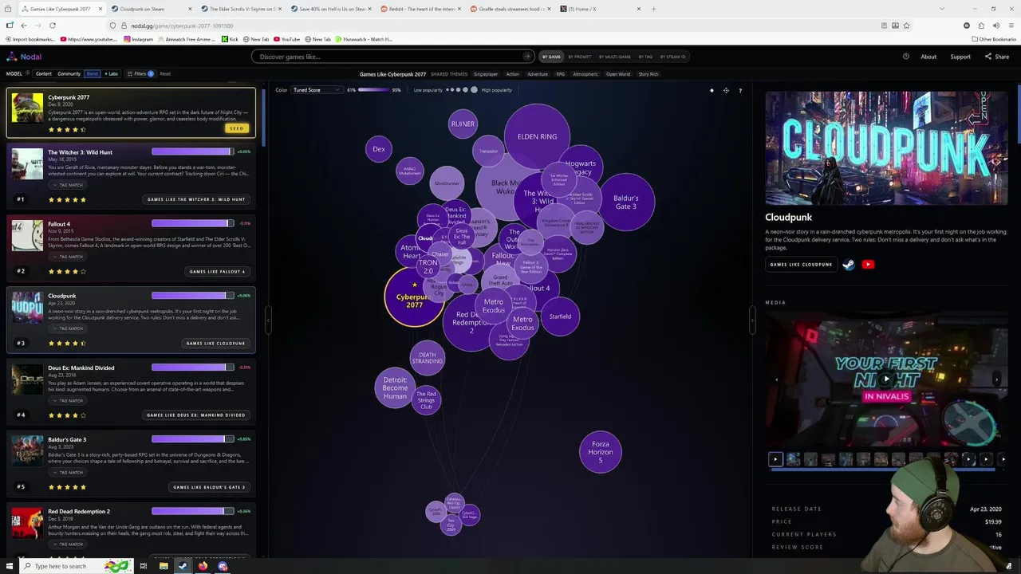Switch search mode to By Multi-Game
Image resolution: width=1021 pixels, height=574 pixels.
pyautogui.click(x=615, y=57)
